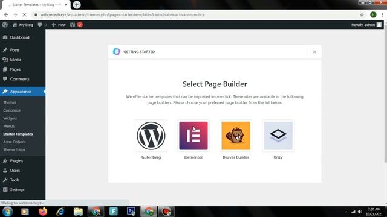
Task: Click the Elementor label text
Action: pos(193,157)
